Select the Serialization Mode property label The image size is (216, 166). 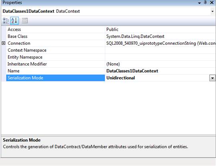[26, 78]
